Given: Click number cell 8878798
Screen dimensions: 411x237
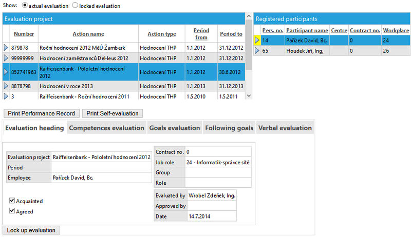Looking at the screenshot, I should click(x=24, y=86).
